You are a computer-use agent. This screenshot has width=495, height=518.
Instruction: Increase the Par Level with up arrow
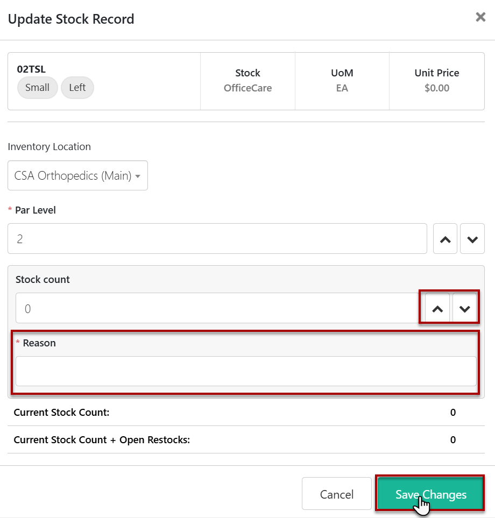point(445,239)
